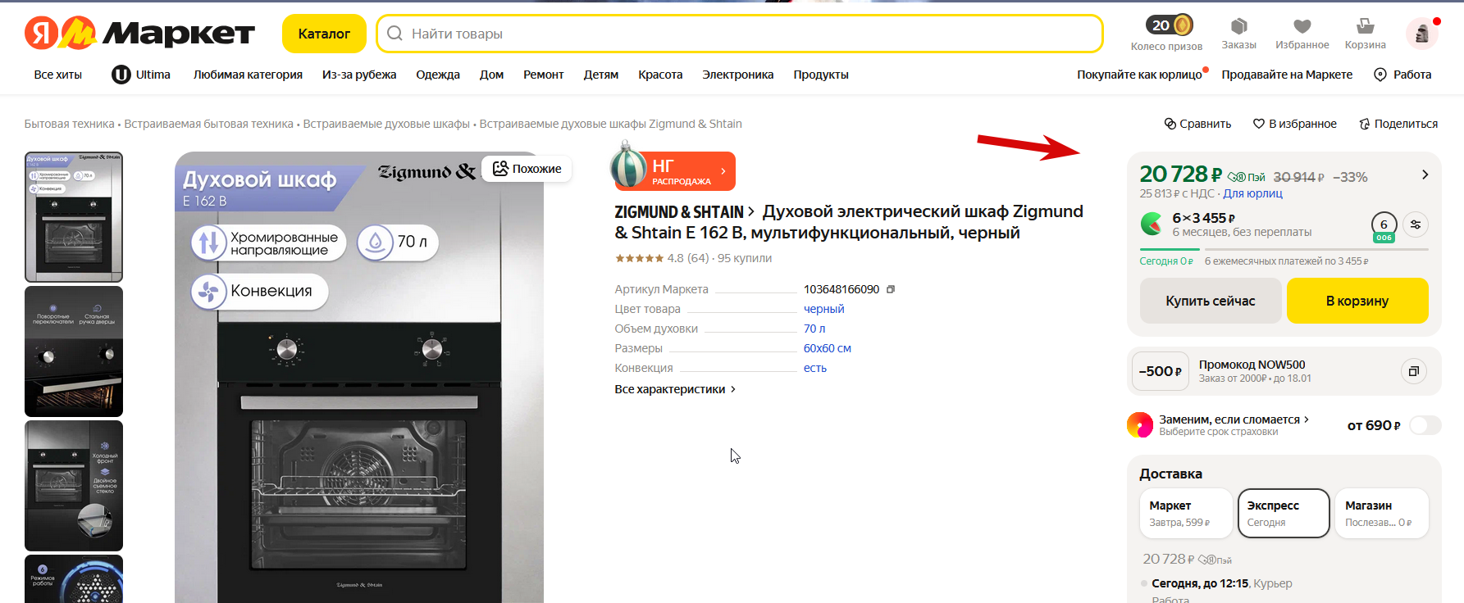Expand the price details chevron
This screenshot has height=603, width=1464.
click(x=1425, y=175)
